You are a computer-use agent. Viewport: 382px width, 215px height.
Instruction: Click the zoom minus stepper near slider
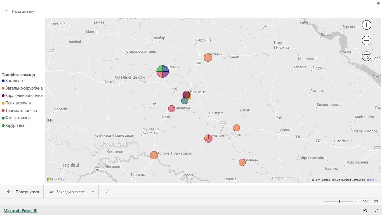323,202
